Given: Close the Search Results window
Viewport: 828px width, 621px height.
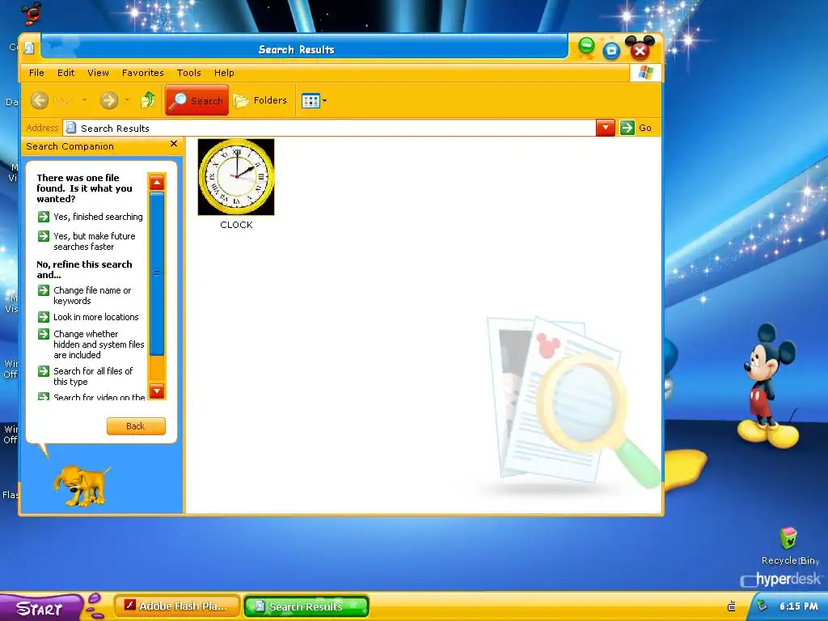Looking at the screenshot, I should coord(640,51).
